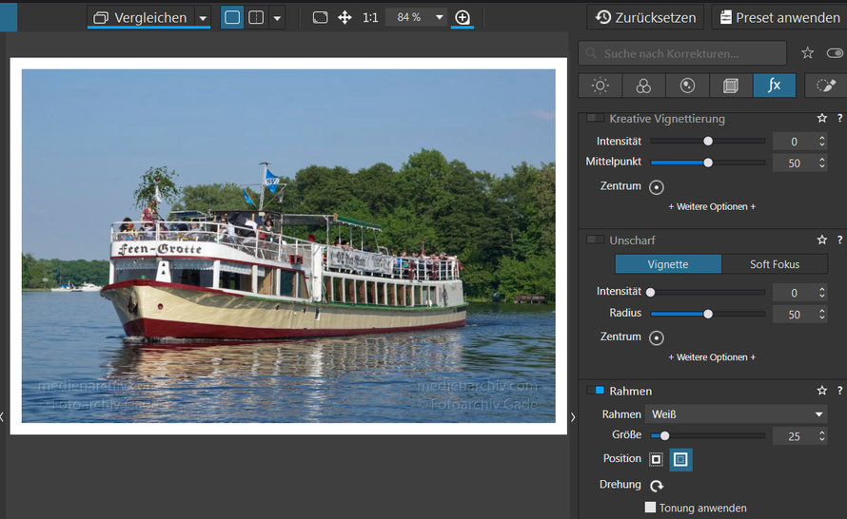The image size is (847, 519).
Task: Open the Rahmen Weiß dropdown
Action: click(737, 414)
